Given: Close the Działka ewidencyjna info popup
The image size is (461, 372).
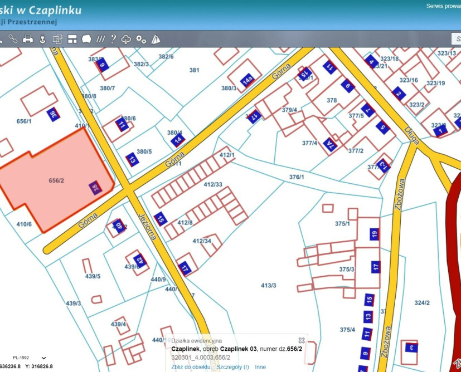Looking at the screenshot, I should tap(302, 340).
